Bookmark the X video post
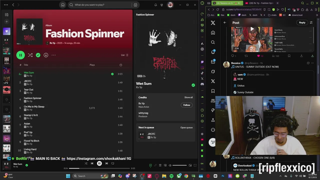The image size is (320, 180). 289,56
